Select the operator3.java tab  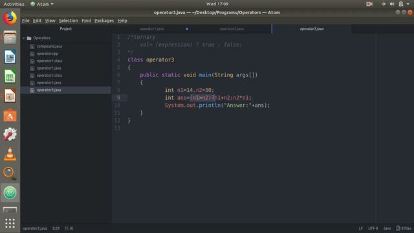coord(312,28)
